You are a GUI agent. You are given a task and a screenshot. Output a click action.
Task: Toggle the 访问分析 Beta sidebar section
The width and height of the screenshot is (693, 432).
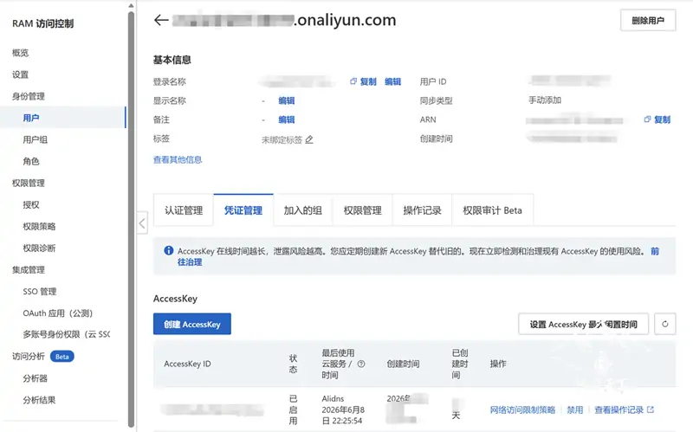(42, 357)
